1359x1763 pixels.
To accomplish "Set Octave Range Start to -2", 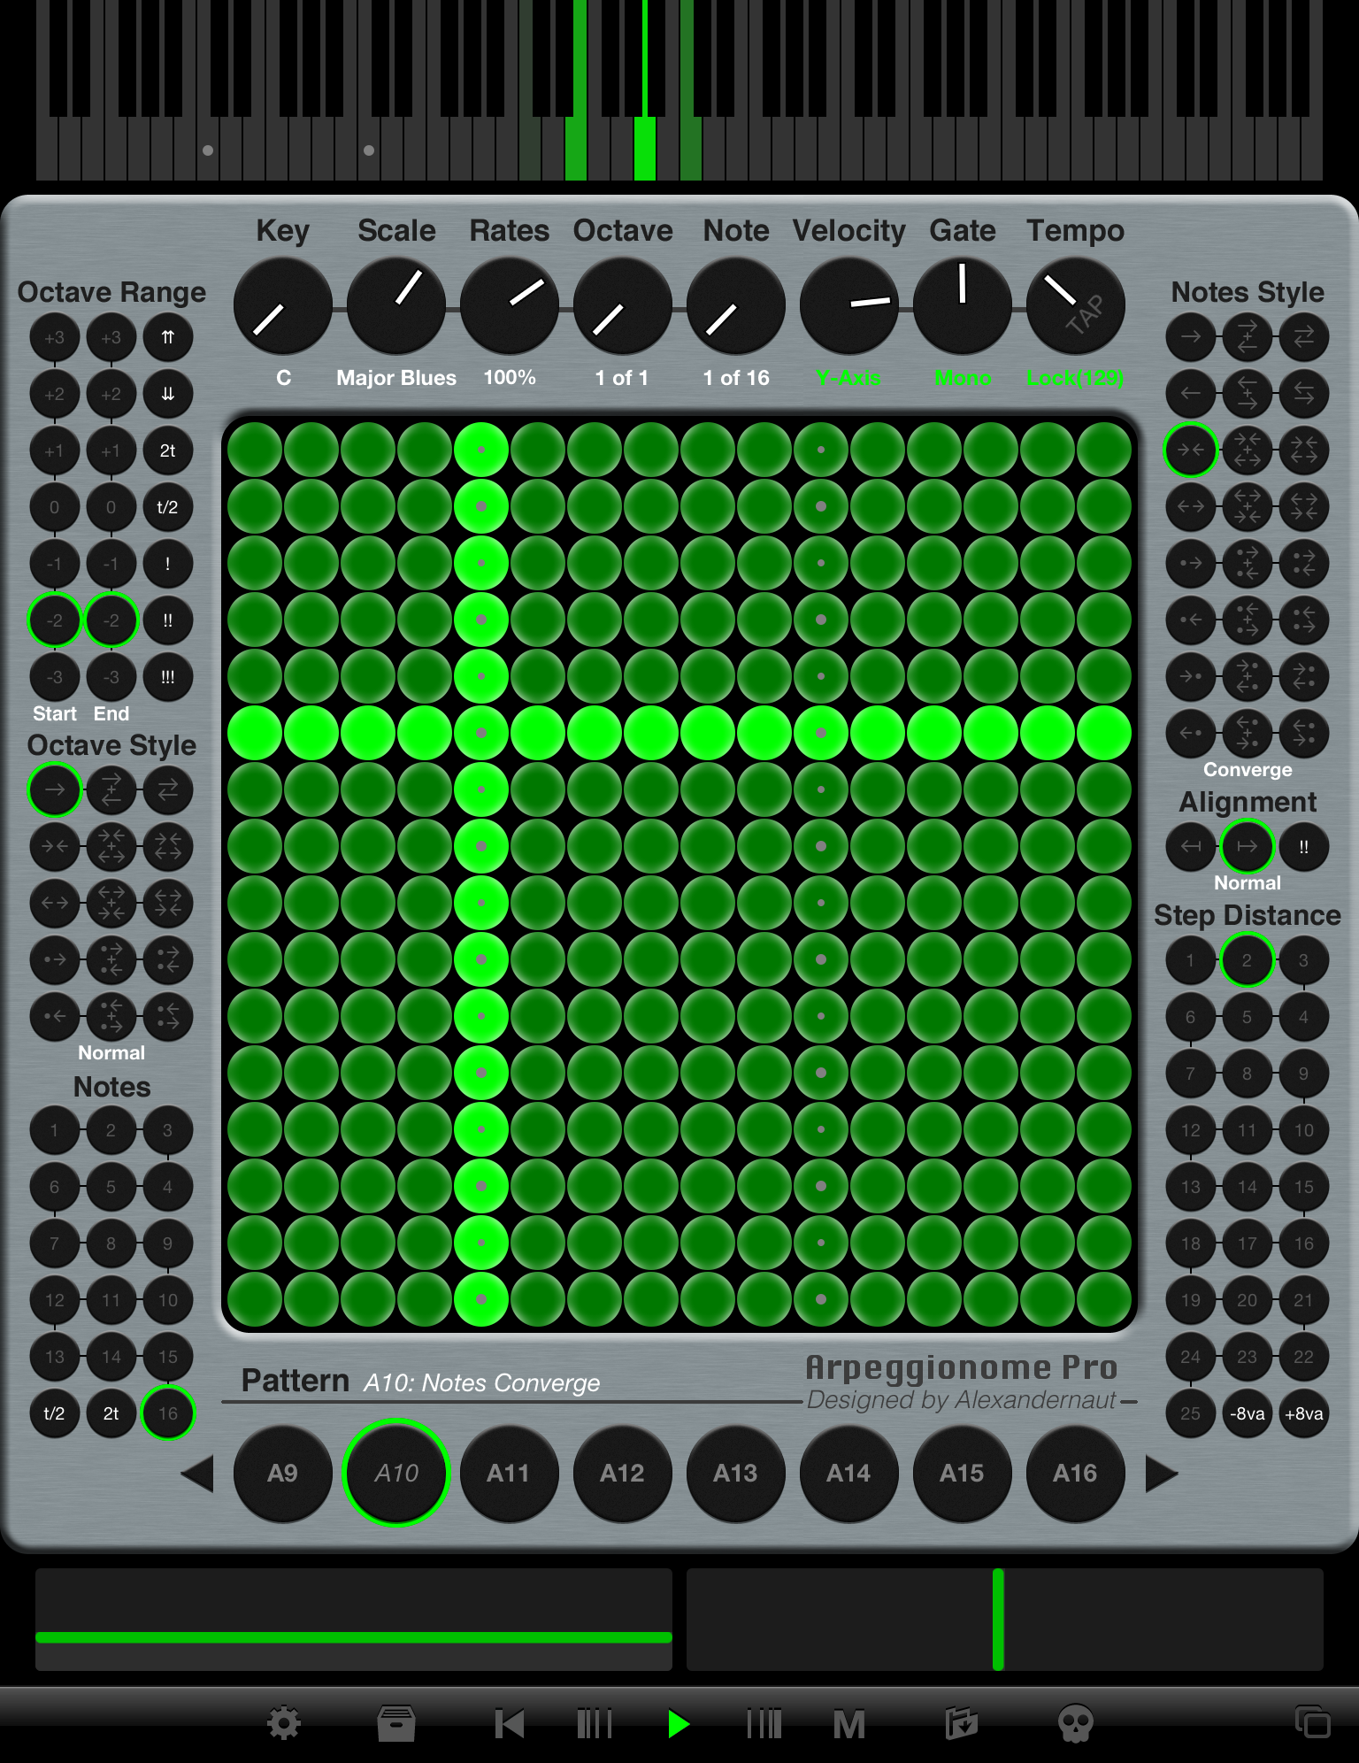I will tap(55, 620).
